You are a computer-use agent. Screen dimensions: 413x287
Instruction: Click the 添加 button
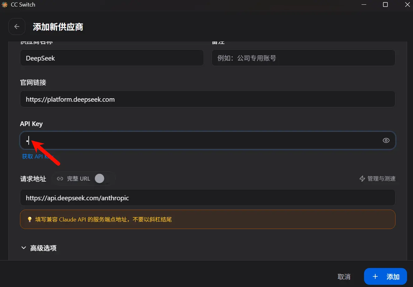coord(386,277)
